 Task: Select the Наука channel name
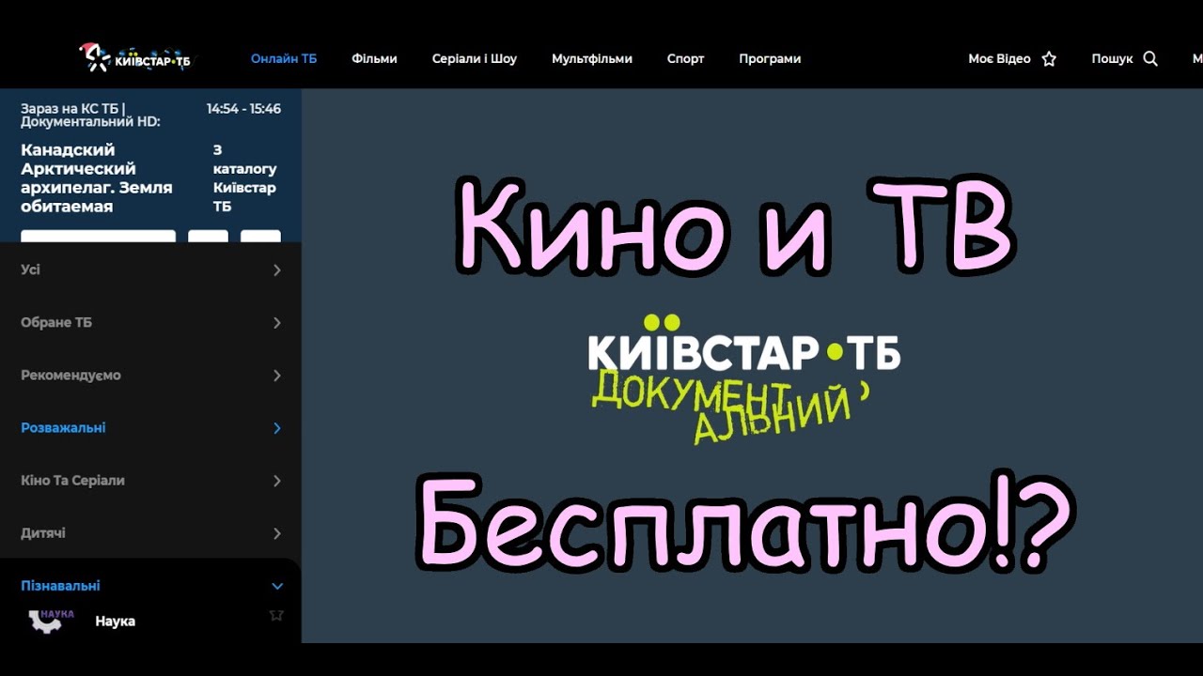pyautogui.click(x=115, y=622)
